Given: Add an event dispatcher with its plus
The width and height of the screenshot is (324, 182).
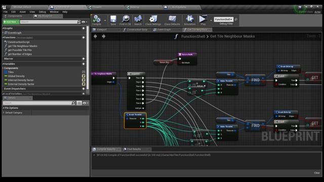Looking at the screenshot, I should 84,89.
